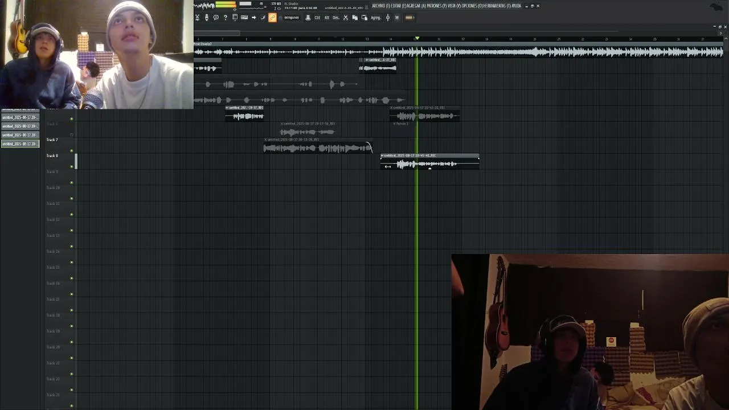The width and height of the screenshot is (729, 410).
Task: Open the clip menu of 20-13-20_REC clip
Action: tap(267, 140)
